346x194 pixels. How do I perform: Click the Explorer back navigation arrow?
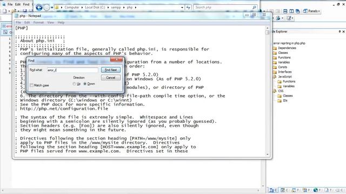point(39,8)
